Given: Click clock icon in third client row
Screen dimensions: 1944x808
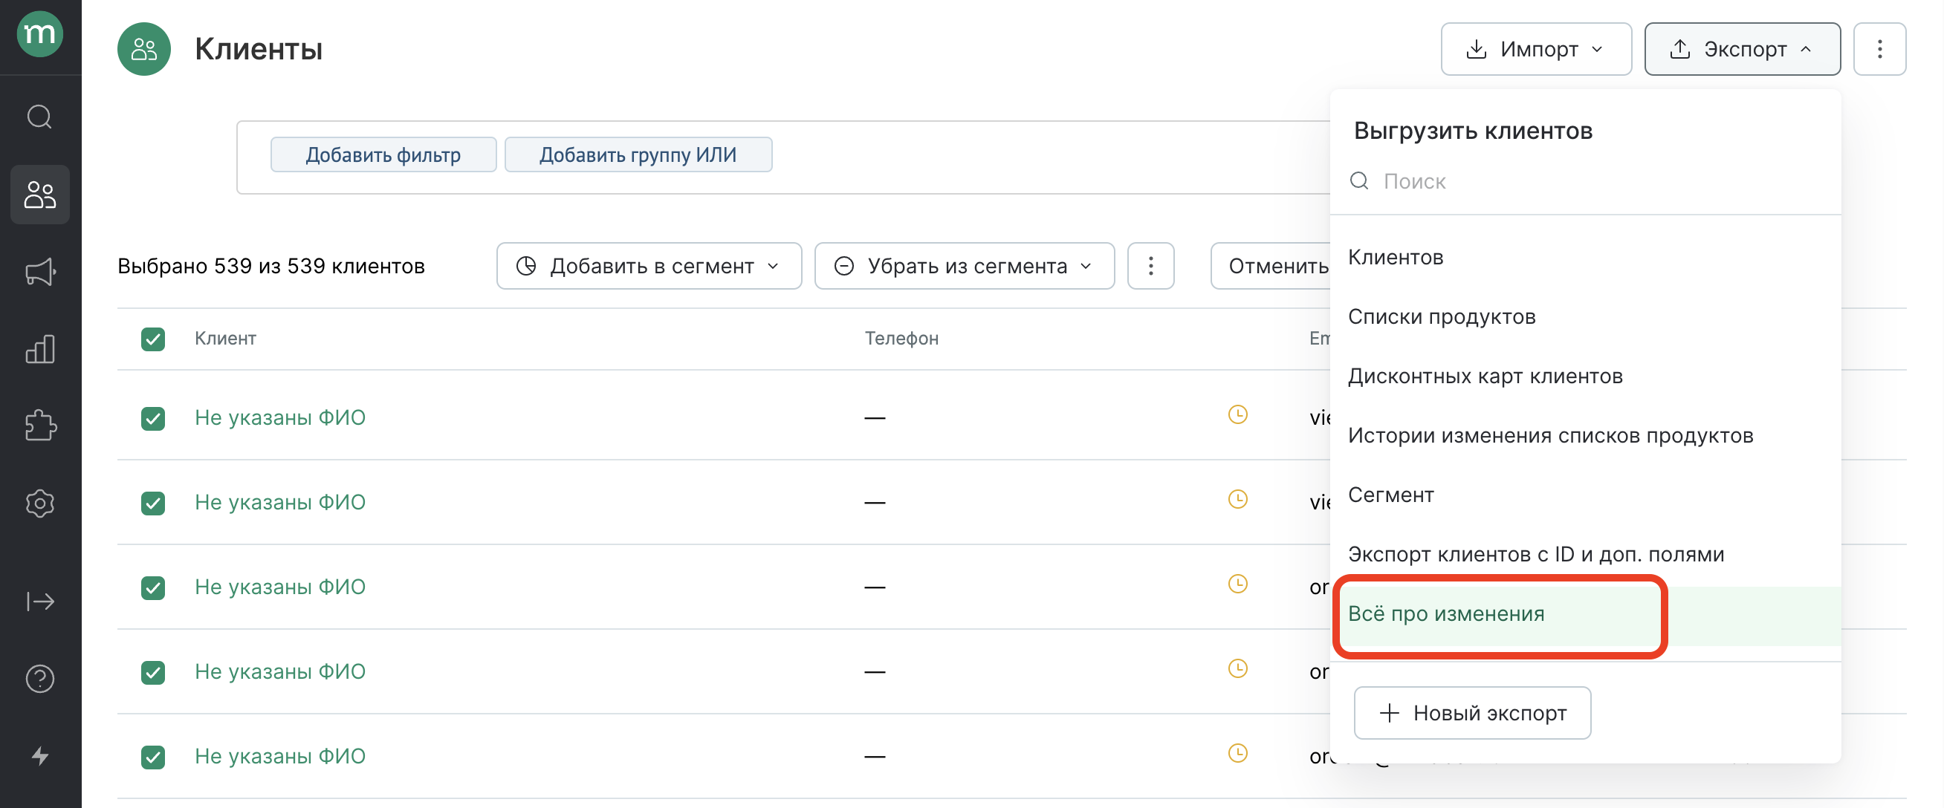Looking at the screenshot, I should click(1237, 583).
